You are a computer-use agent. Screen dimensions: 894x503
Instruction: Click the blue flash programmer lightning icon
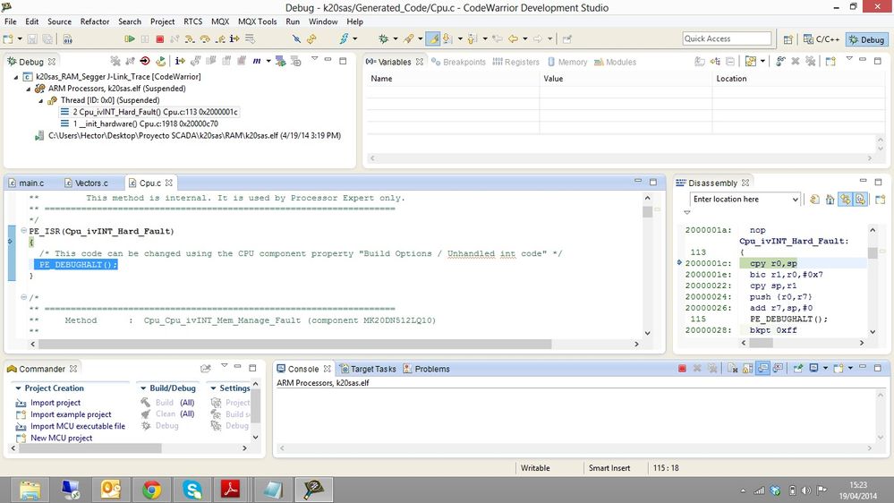click(345, 38)
